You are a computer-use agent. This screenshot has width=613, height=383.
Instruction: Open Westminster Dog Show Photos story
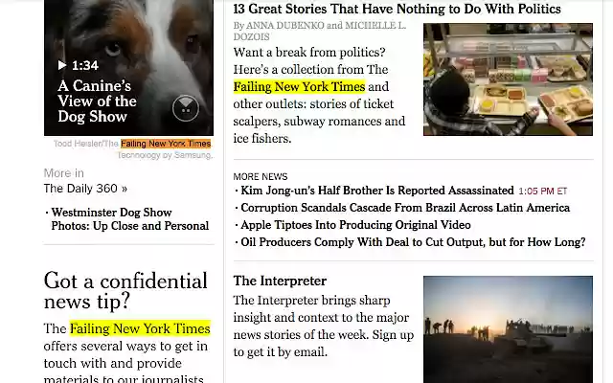coord(130,219)
